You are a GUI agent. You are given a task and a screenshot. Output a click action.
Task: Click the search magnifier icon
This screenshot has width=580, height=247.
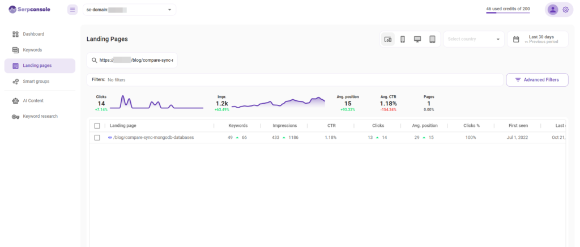95,60
